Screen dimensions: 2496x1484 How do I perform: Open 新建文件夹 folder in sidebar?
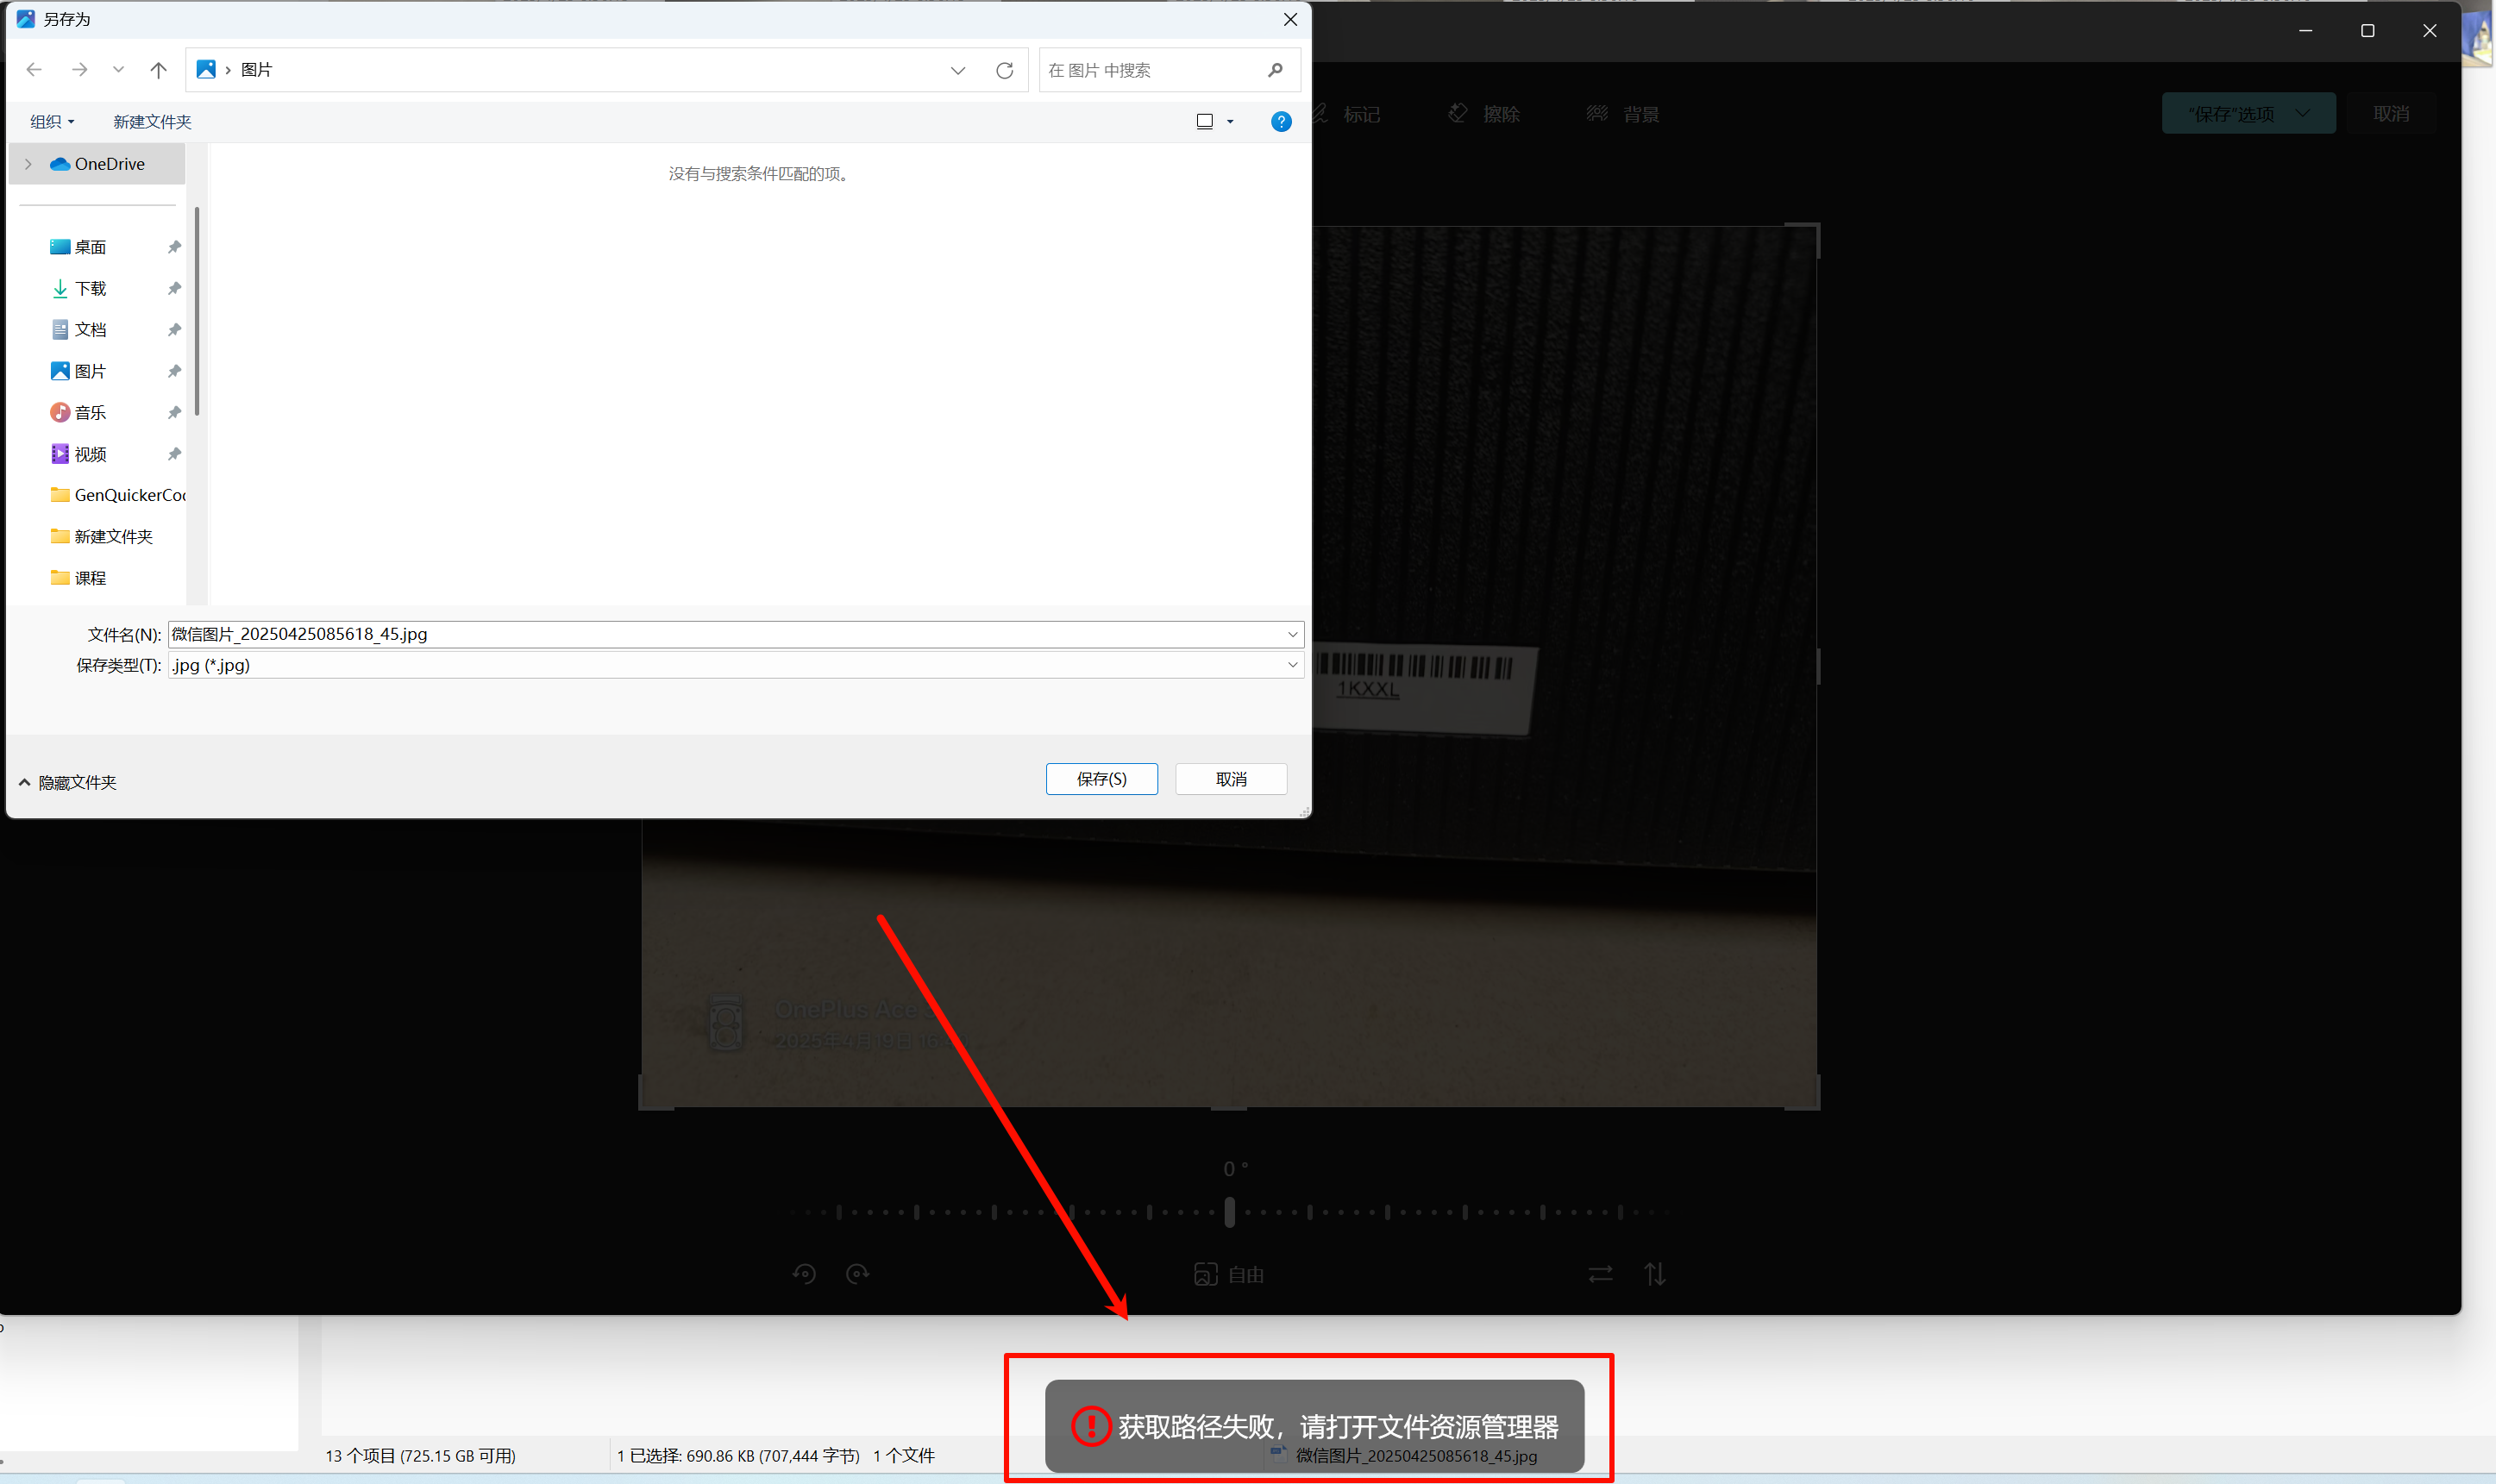102,537
